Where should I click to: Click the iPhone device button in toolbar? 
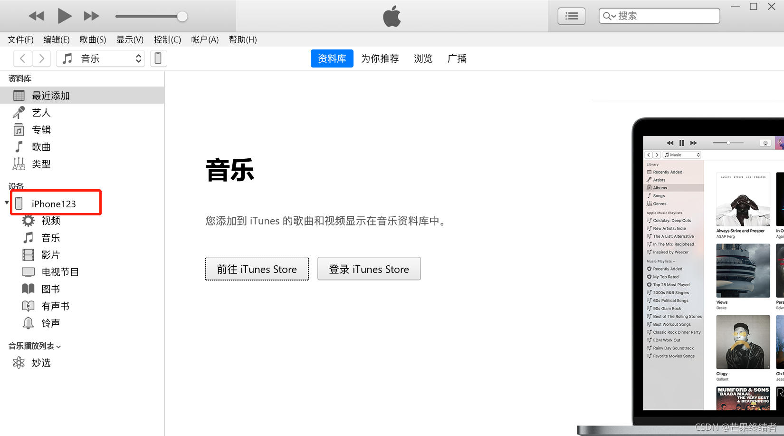pyautogui.click(x=158, y=58)
